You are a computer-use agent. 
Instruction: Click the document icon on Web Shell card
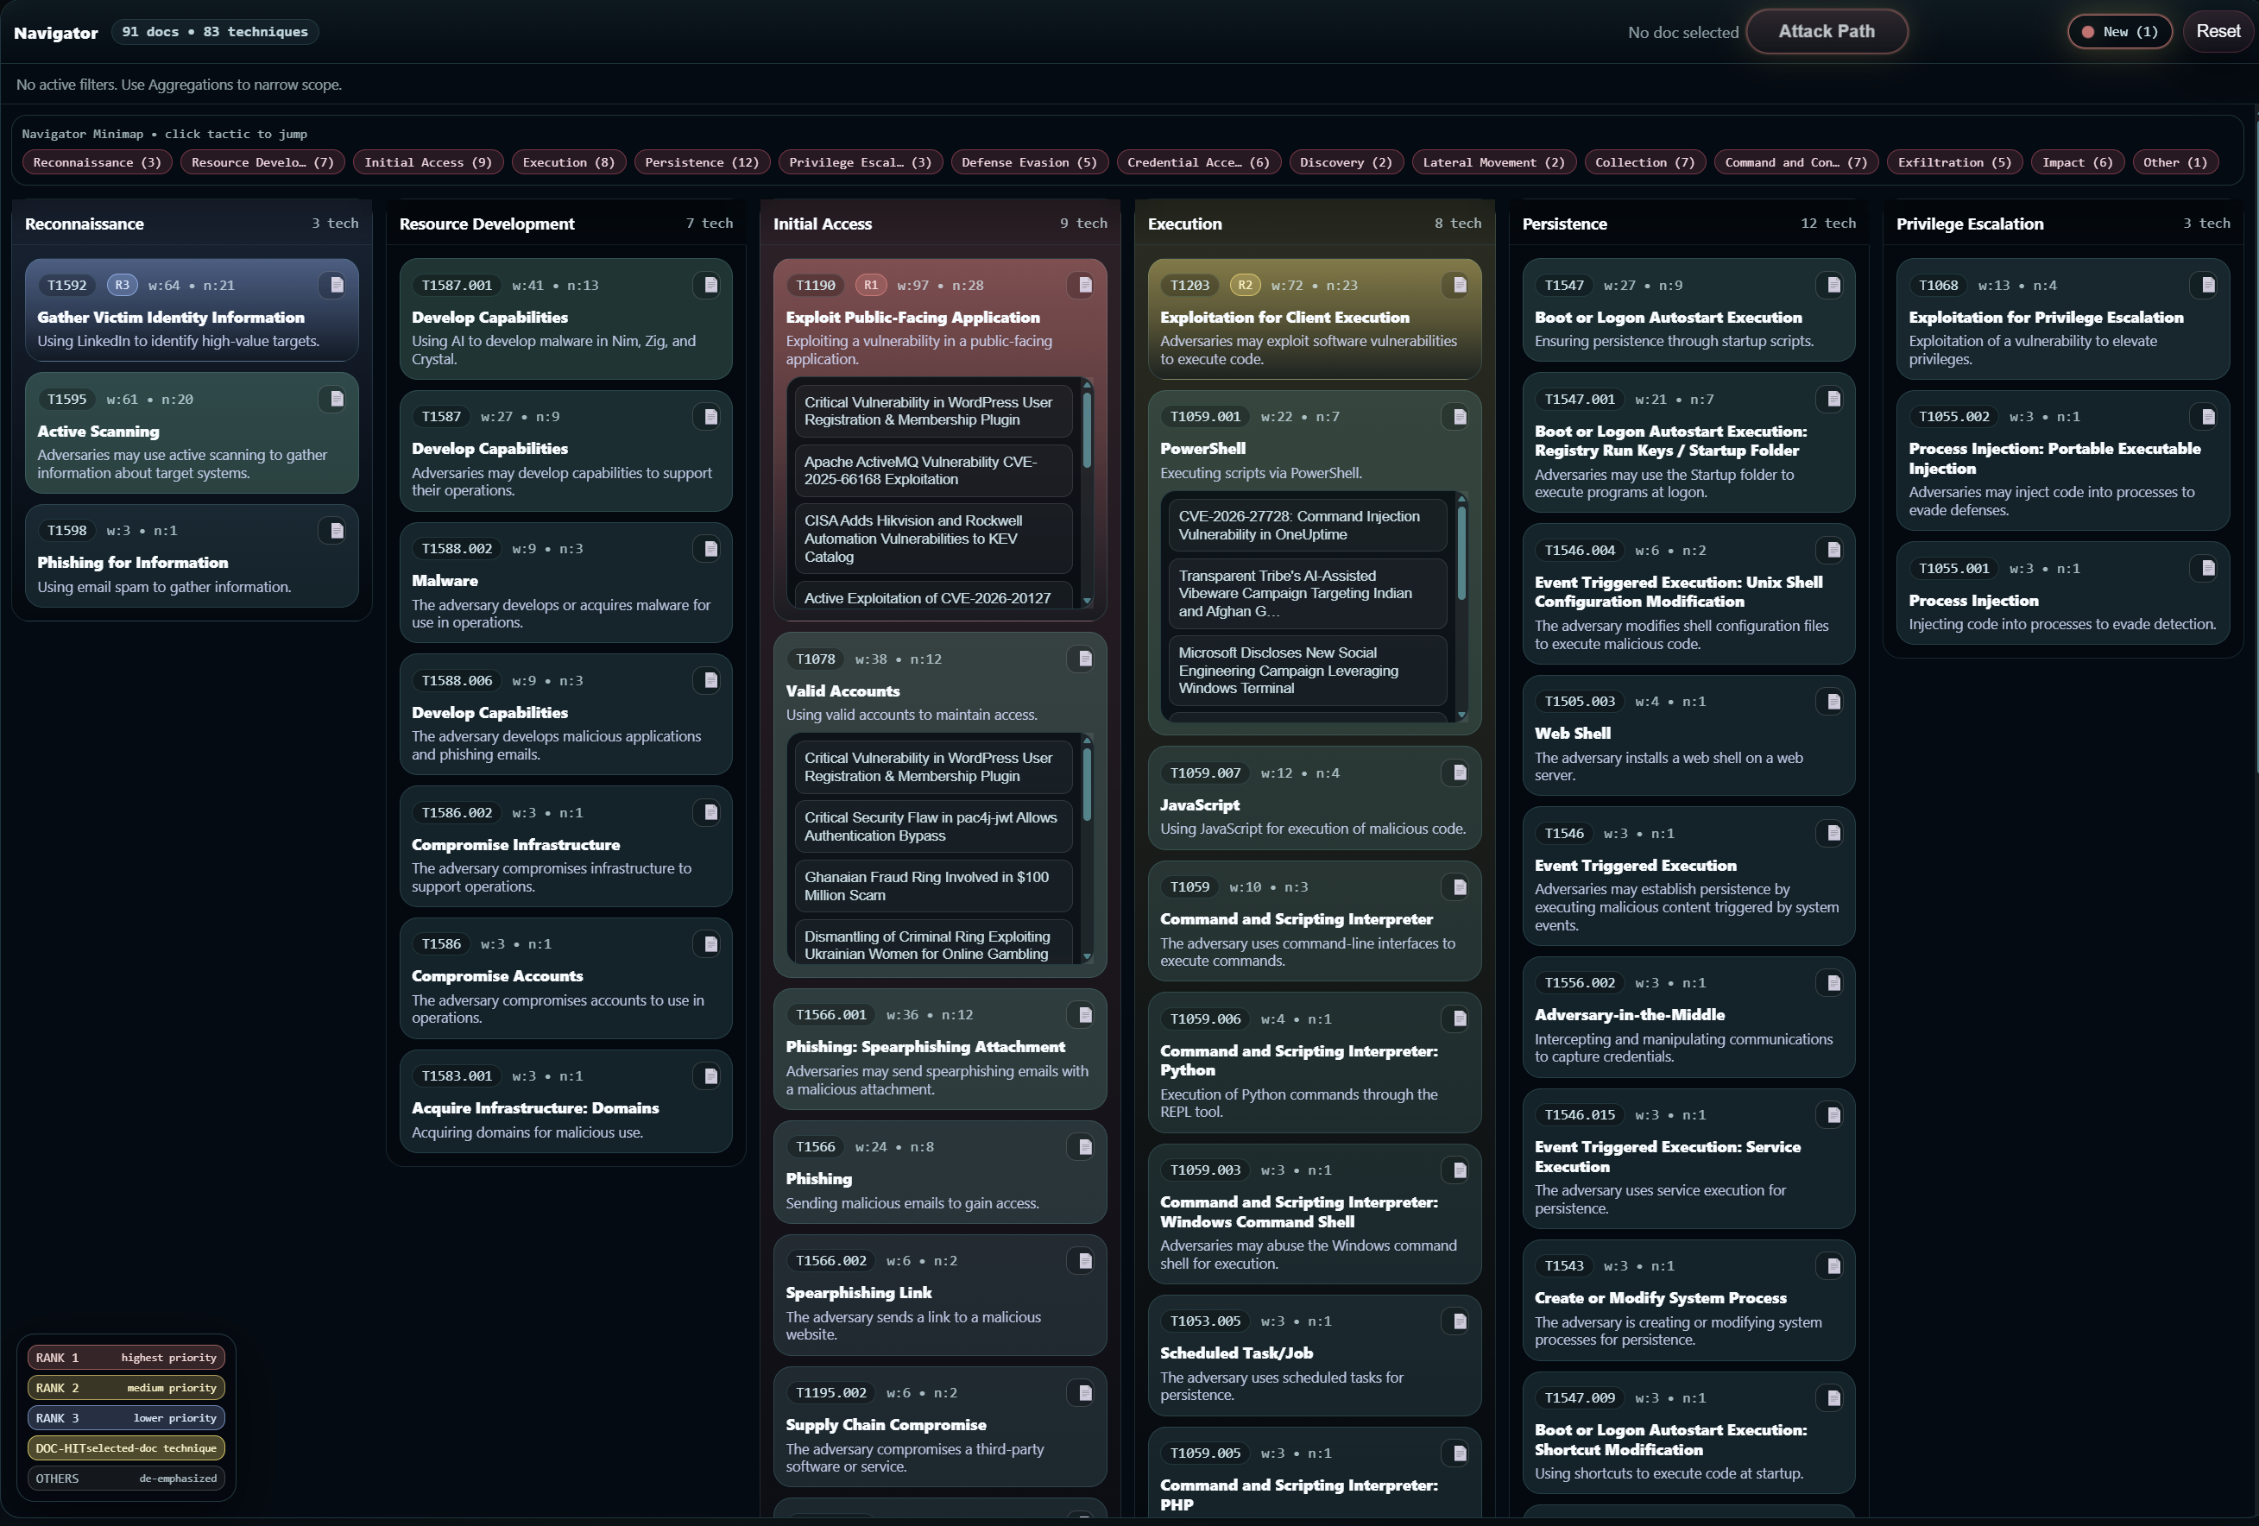pos(1833,701)
